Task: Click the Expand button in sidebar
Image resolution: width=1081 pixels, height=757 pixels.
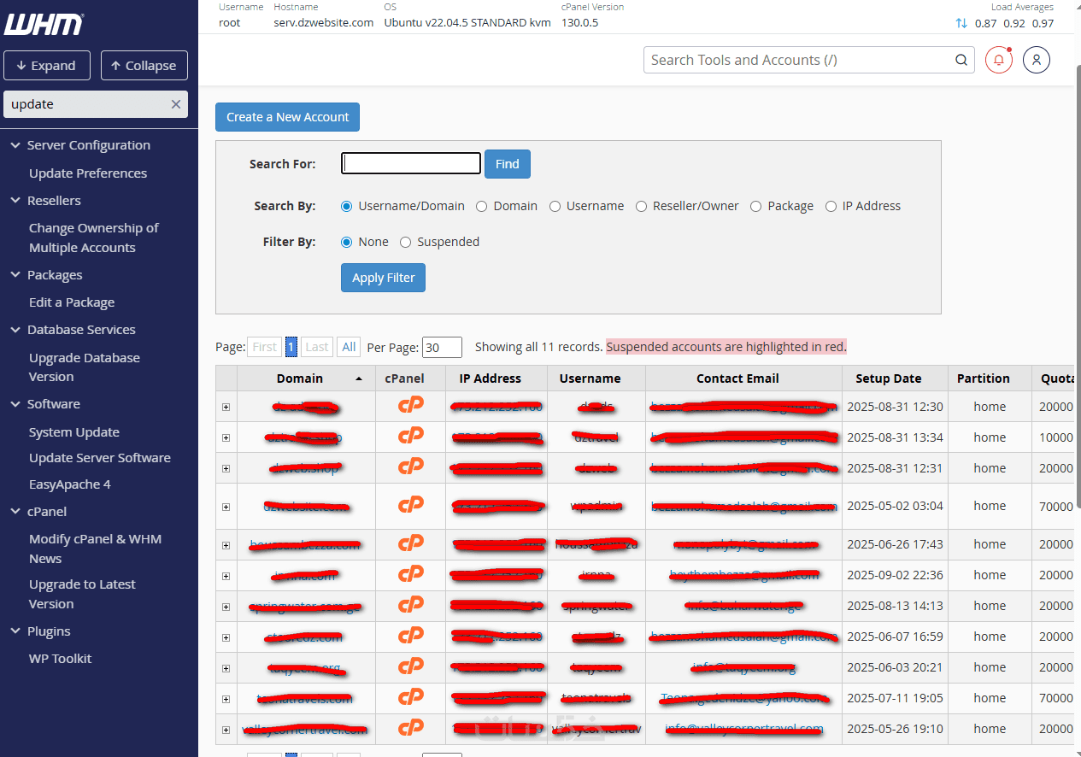Action: [46, 66]
